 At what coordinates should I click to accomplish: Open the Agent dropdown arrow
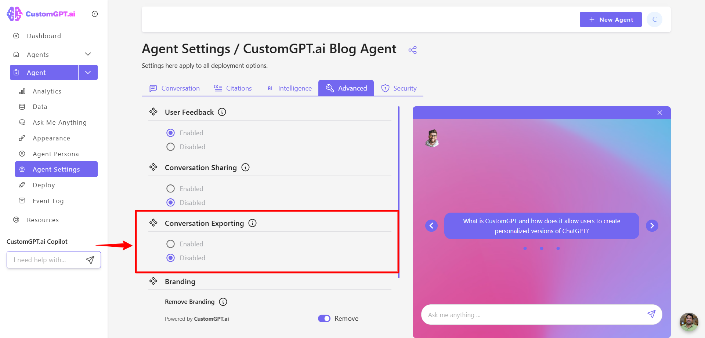click(x=88, y=73)
